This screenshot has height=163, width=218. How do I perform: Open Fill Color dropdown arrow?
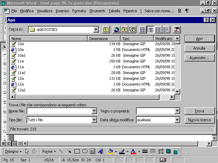(x=116, y=151)
